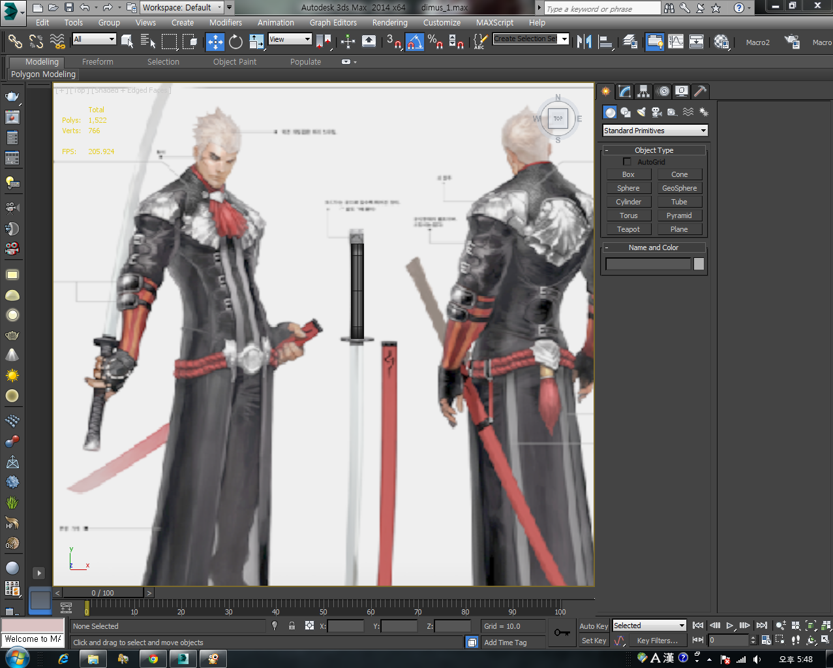Screen dimensions: 833x668
Task: Switch to the Hierarchy panel tab
Action: [x=644, y=91]
